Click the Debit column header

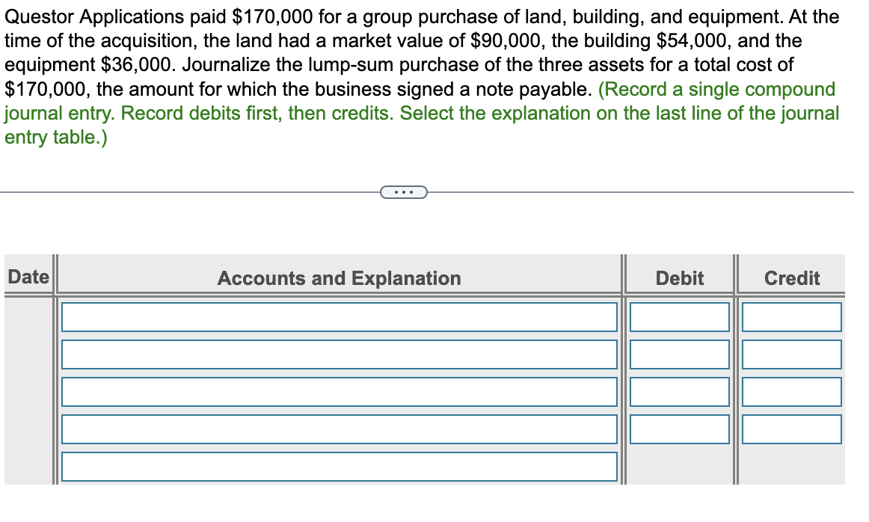[678, 278]
